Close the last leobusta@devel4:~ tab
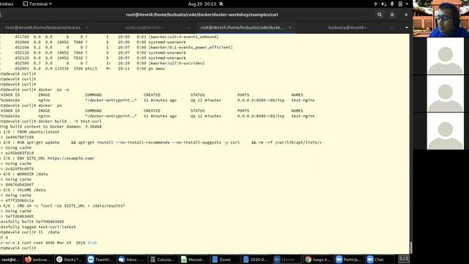 click(x=391, y=28)
